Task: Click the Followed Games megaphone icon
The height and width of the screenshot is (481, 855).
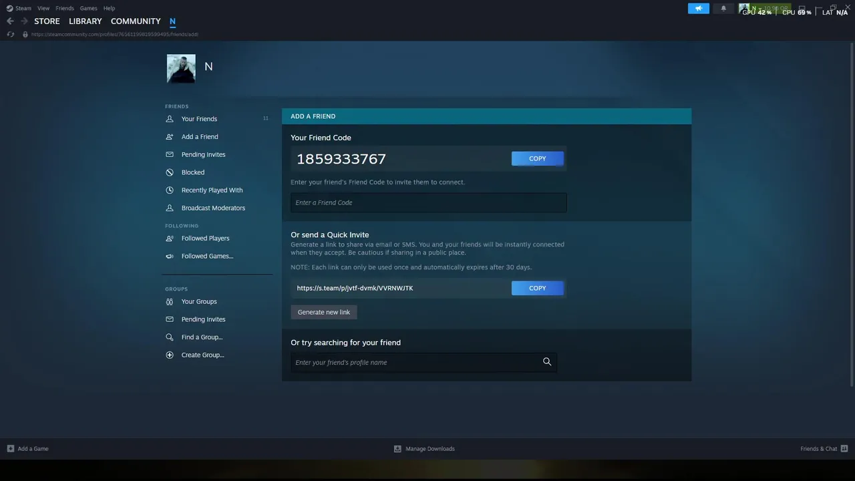Action: click(x=170, y=256)
